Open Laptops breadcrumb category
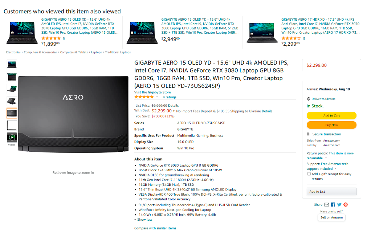The image size is (367, 233). pos(97,52)
